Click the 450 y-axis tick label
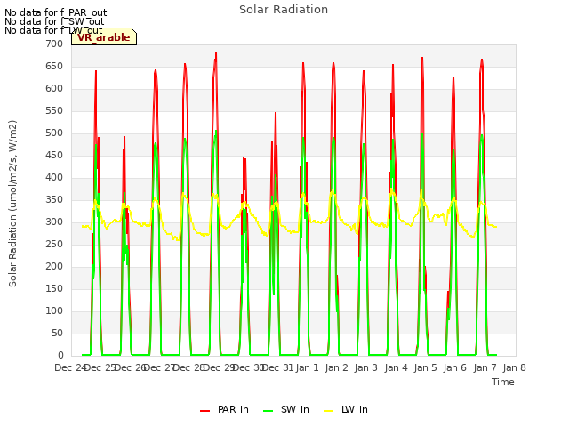This screenshot has height=427, width=569. [54, 156]
